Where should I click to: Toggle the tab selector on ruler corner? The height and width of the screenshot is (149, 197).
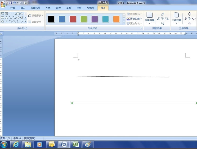(1, 34)
